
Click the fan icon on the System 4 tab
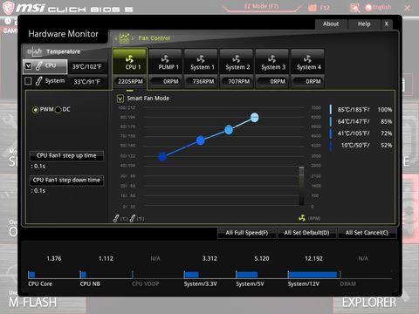pos(307,59)
